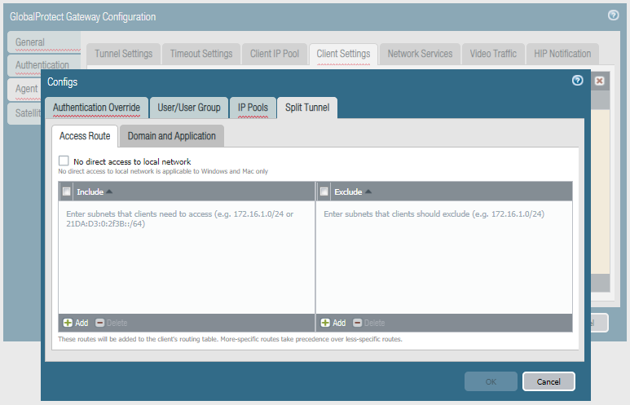Screen dimensions: 630x405
Task: Click the Windows and Mac only note
Action: coord(163,171)
